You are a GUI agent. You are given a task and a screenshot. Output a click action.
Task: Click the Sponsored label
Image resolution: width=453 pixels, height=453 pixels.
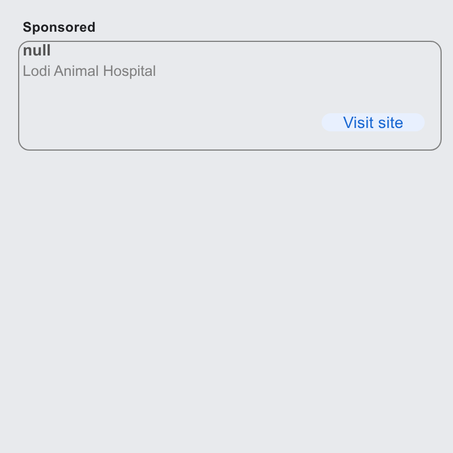pyautogui.click(x=59, y=27)
